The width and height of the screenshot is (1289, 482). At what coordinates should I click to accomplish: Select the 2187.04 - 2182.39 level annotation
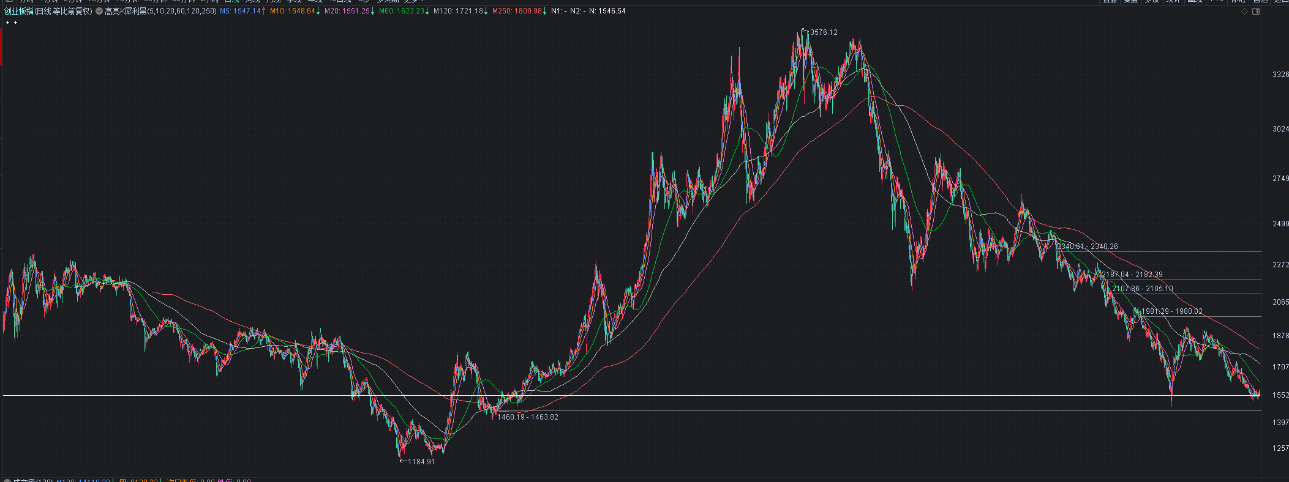coord(1132,275)
